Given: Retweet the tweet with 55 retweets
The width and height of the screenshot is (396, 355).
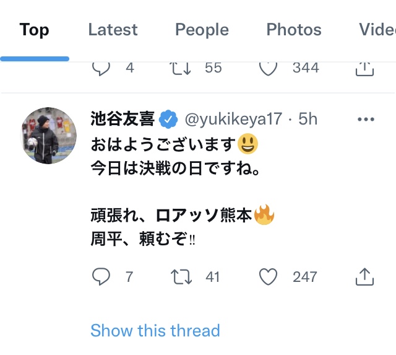Looking at the screenshot, I should [x=182, y=68].
